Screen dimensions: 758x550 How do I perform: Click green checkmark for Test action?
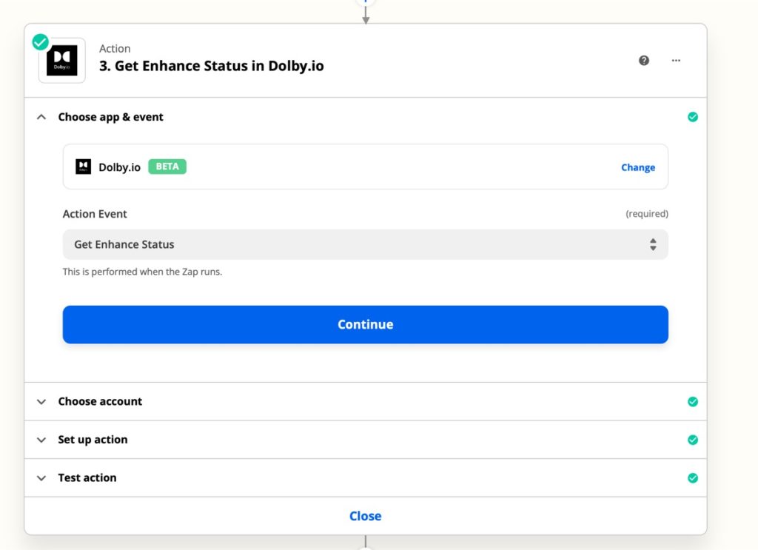[x=692, y=478]
